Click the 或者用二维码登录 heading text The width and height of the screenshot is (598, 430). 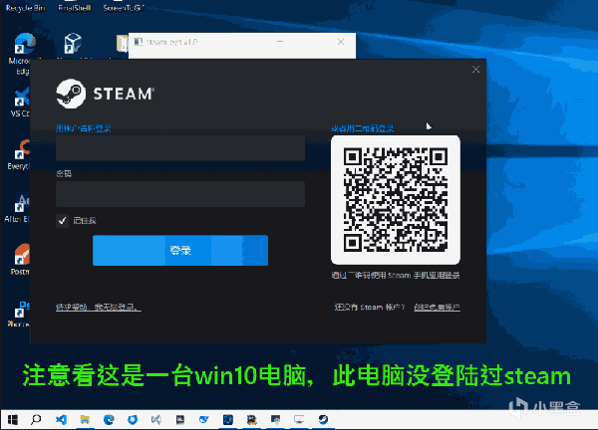click(363, 128)
